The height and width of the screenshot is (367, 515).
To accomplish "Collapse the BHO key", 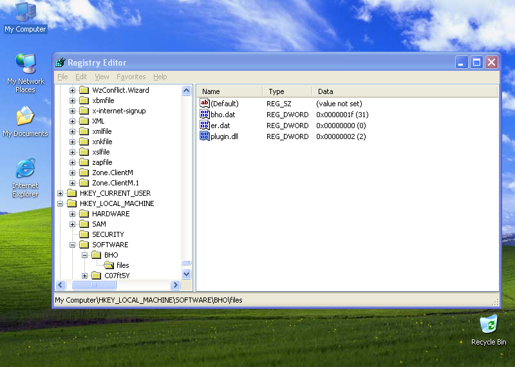I will click(84, 255).
